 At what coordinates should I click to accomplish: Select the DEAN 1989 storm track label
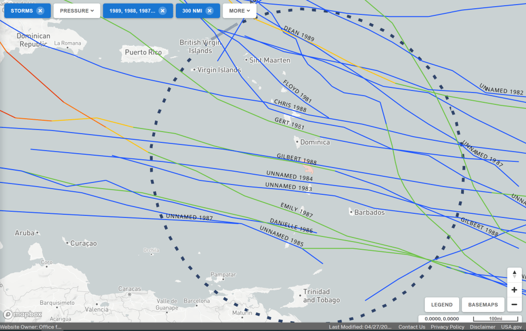299,33
